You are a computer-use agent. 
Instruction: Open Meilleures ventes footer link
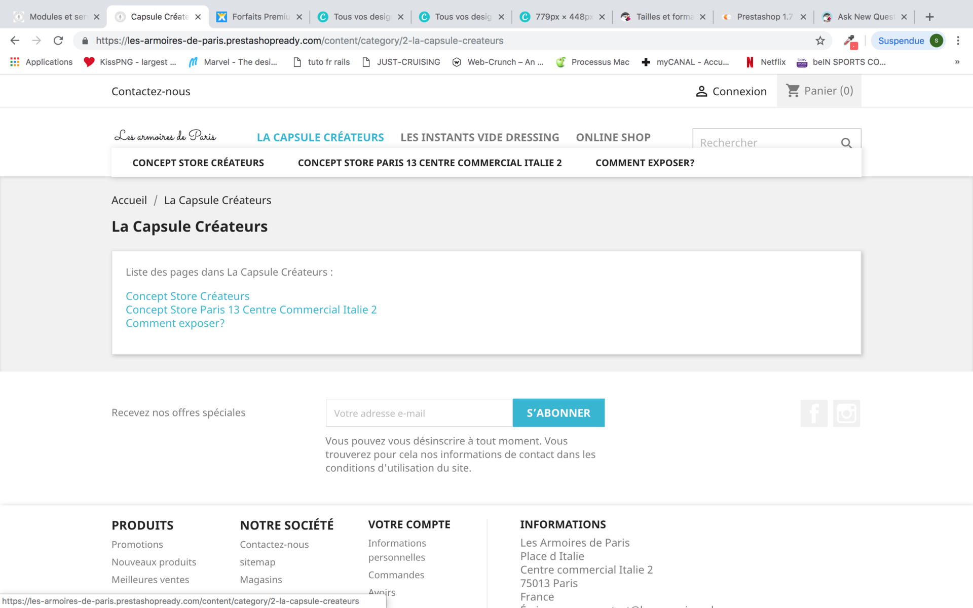pos(150,579)
